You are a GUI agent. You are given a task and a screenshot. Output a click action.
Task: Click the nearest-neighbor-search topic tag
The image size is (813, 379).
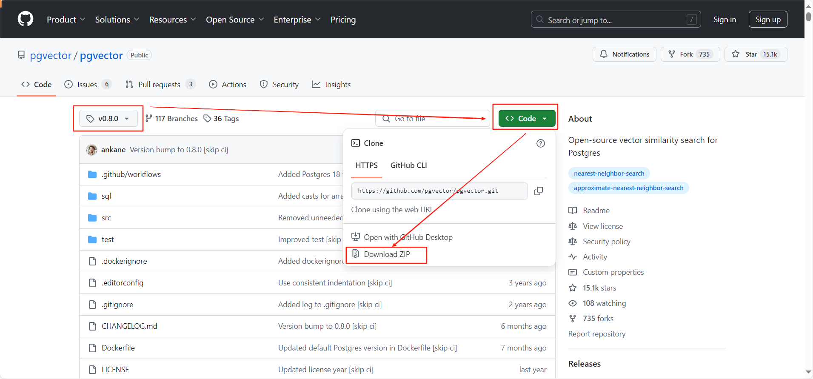point(609,174)
